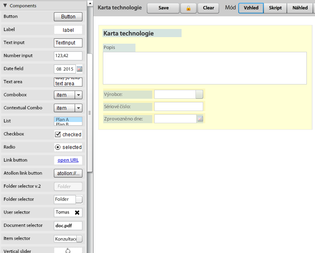Image resolution: width=315 pixels, height=253 pixels.
Task: Toggle the 'checked' checkbox component
Action: click(58, 134)
